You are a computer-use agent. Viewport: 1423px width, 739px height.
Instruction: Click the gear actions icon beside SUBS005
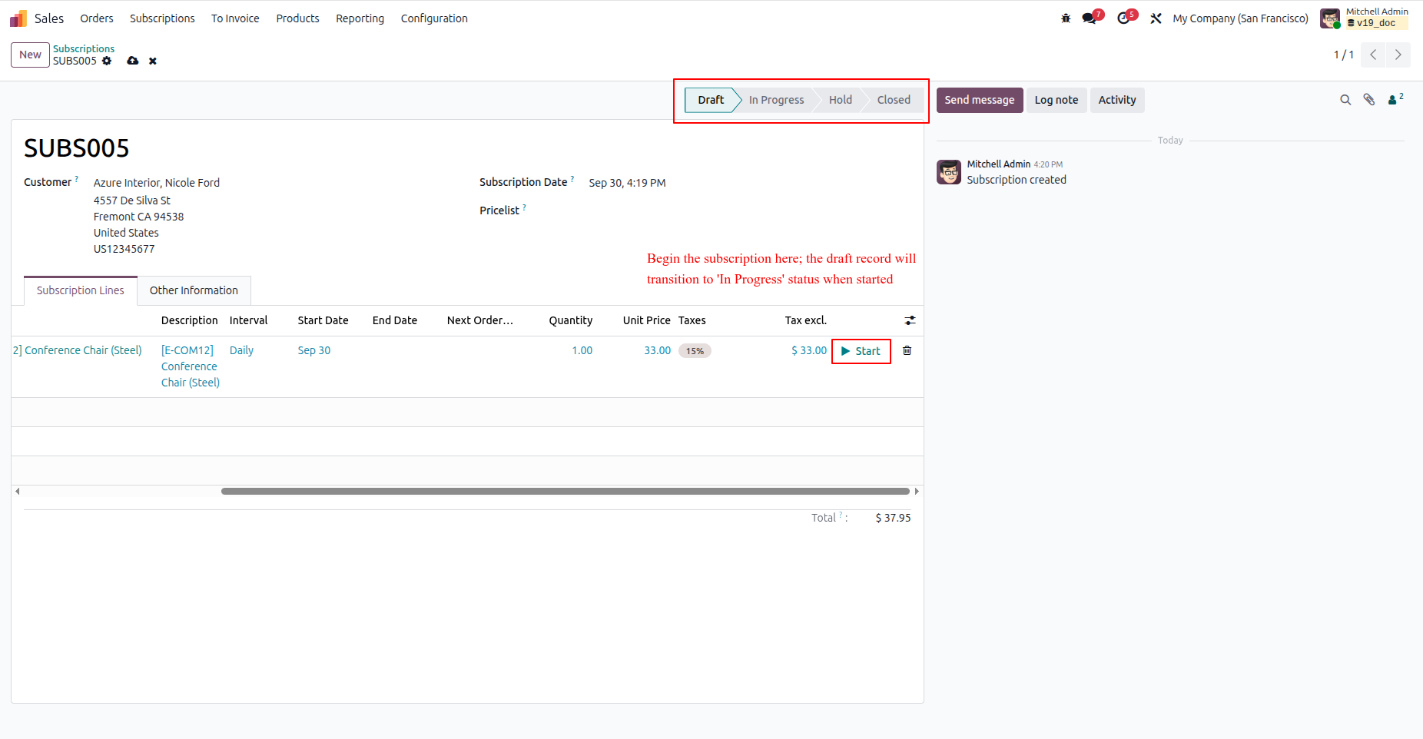tap(107, 61)
